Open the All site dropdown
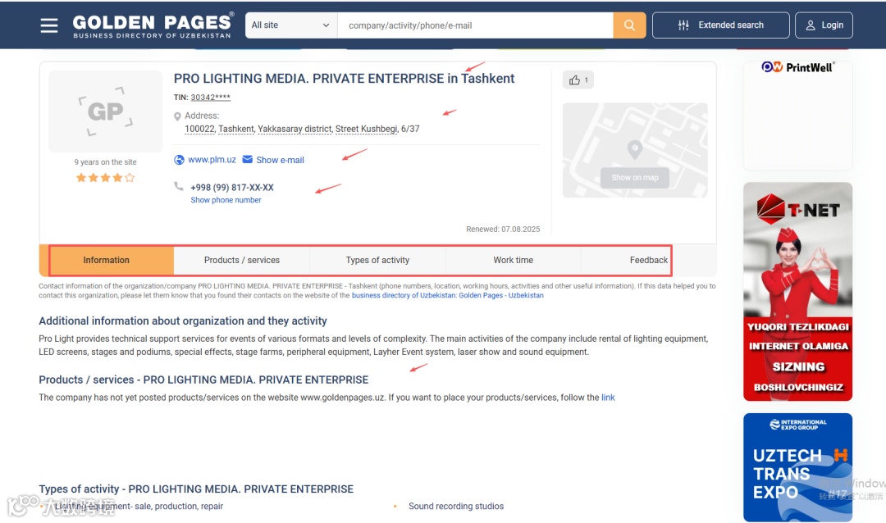 pyautogui.click(x=291, y=25)
